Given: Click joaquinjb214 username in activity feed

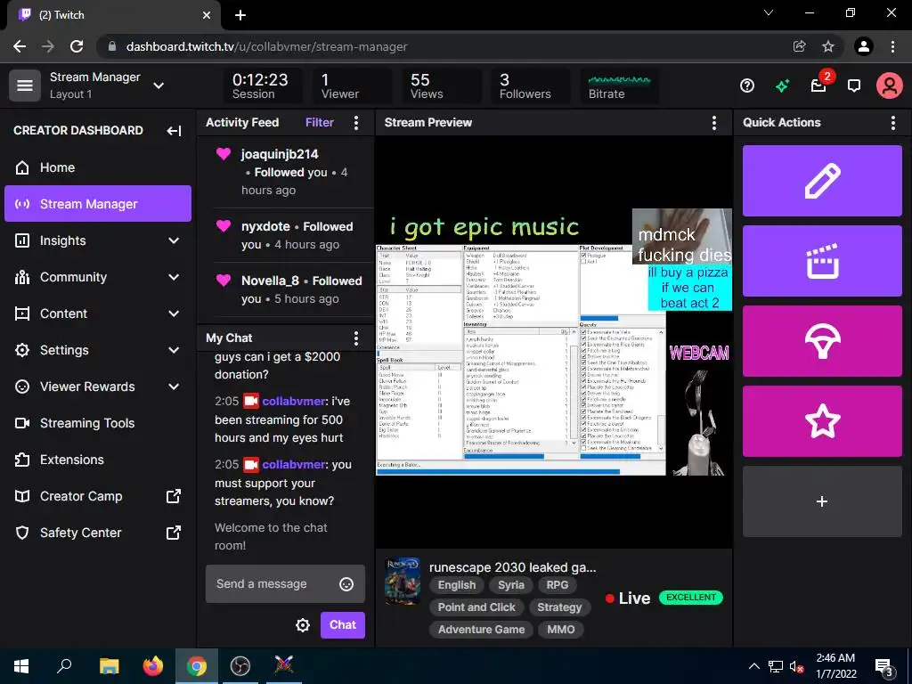Looking at the screenshot, I should [x=280, y=154].
